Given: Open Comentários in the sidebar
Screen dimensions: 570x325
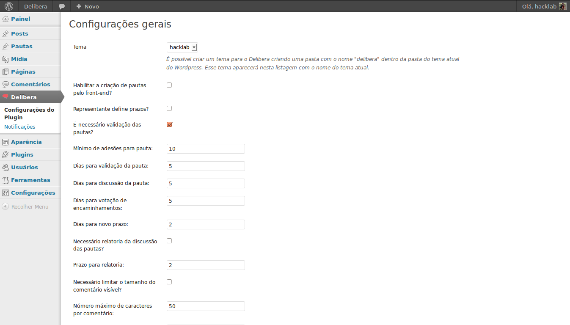Looking at the screenshot, I should point(30,84).
